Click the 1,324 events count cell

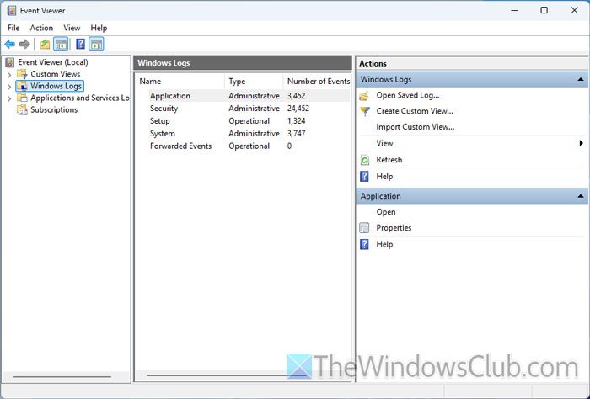(x=296, y=121)
